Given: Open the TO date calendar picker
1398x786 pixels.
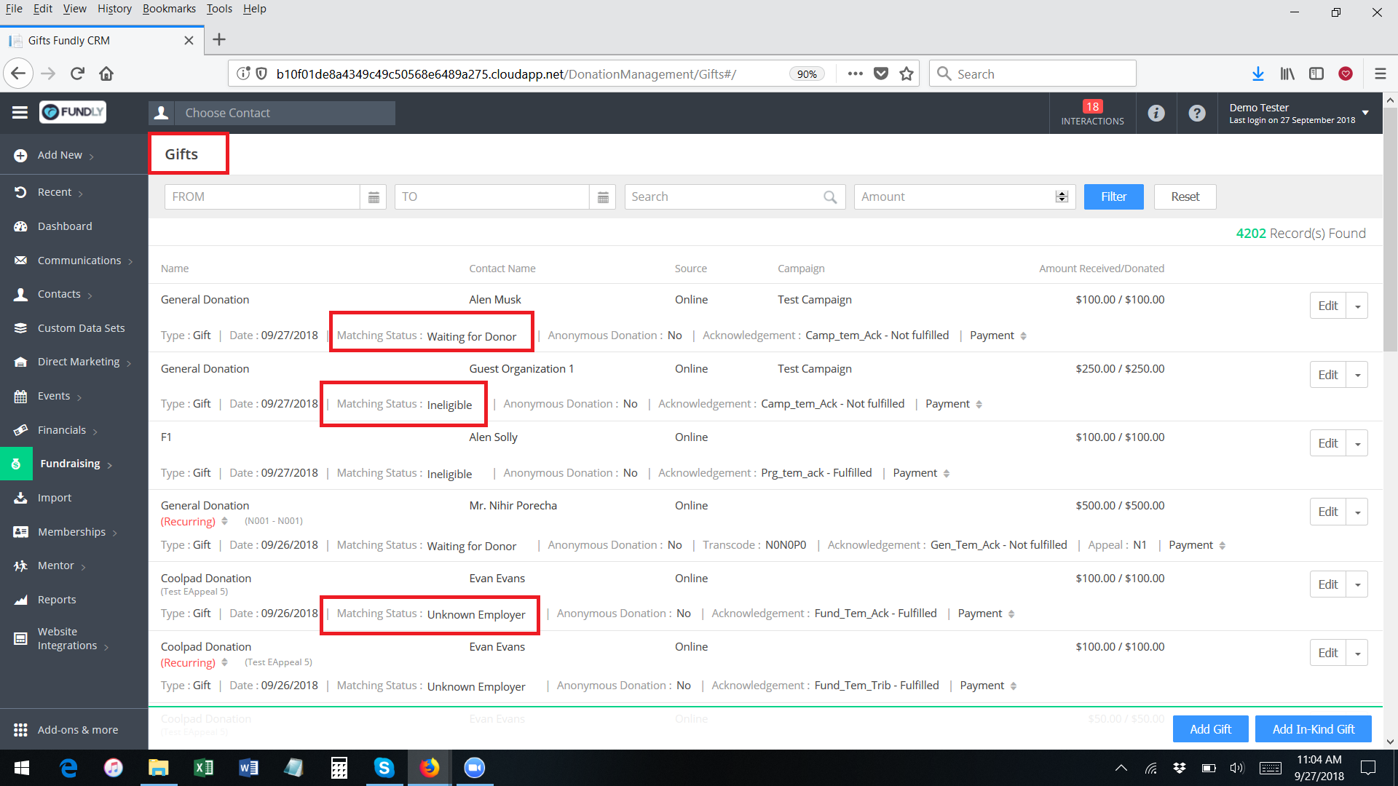Looking at the screenshot, I should (603, 197).
